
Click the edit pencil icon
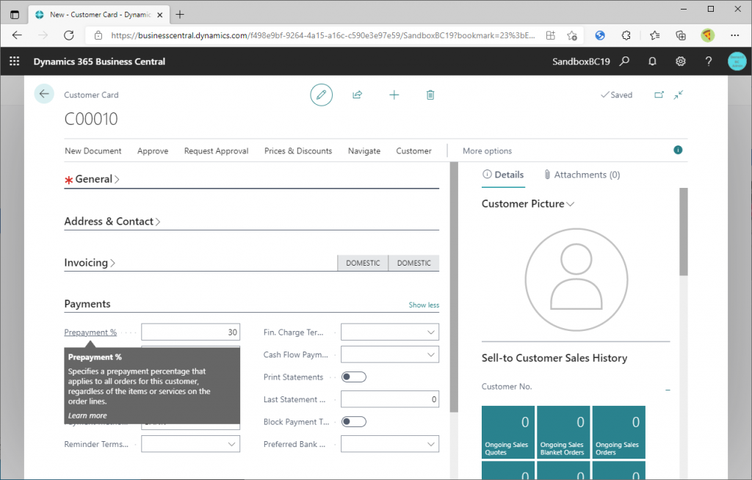322,95
